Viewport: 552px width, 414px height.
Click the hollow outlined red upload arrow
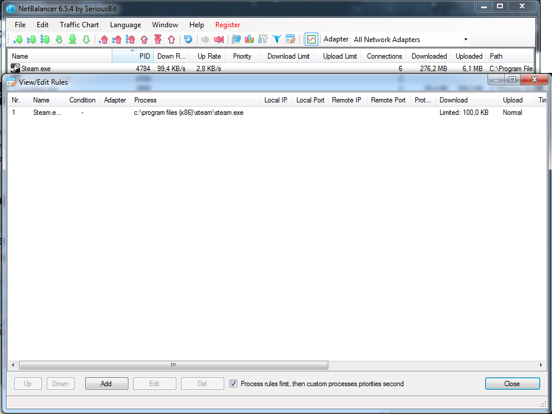tap(172, 40)
